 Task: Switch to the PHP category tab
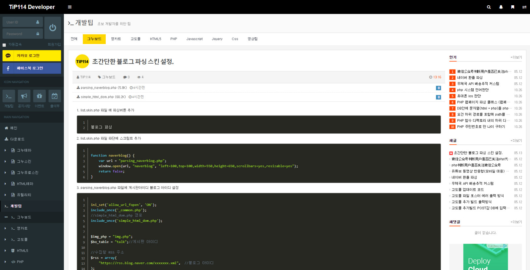(174, 39)
